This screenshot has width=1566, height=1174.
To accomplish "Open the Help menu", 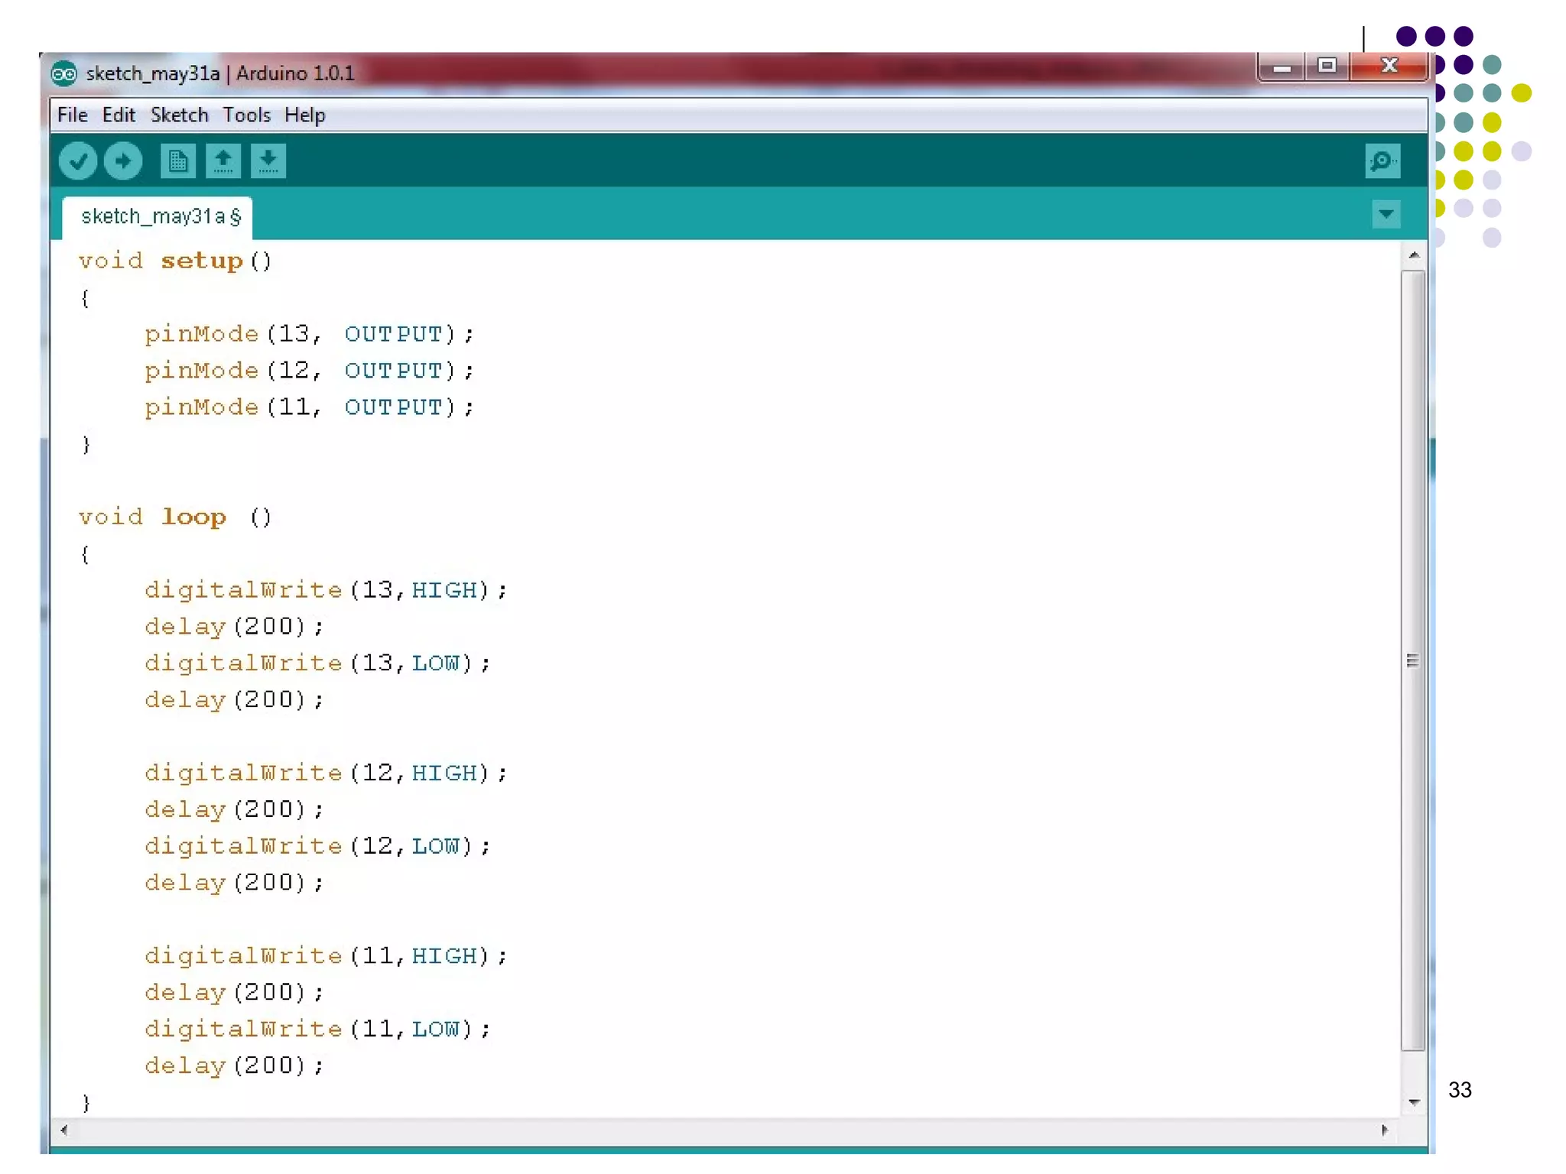I will coord(305,115).
